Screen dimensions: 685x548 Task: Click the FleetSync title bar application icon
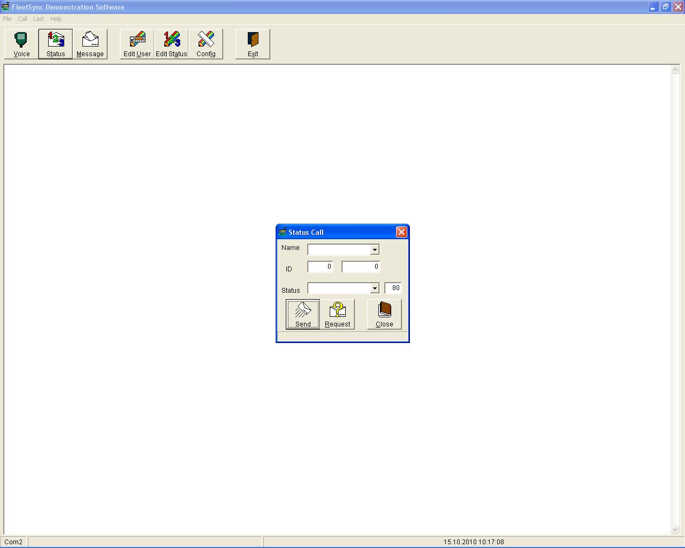[x=5, y=7]
